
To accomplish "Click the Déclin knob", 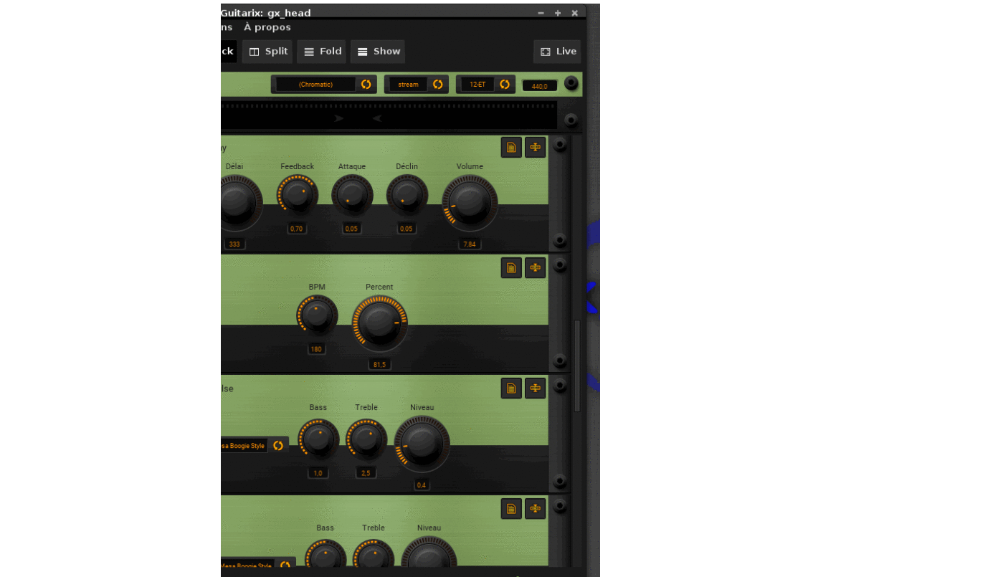I will (x=407, y=195).
